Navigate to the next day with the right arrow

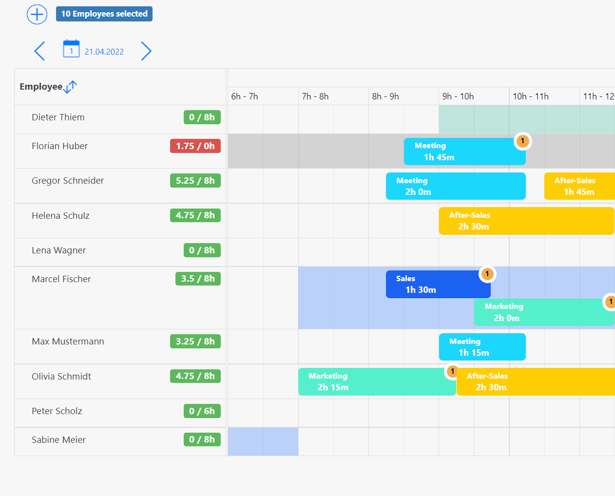(x=146, y=51)
